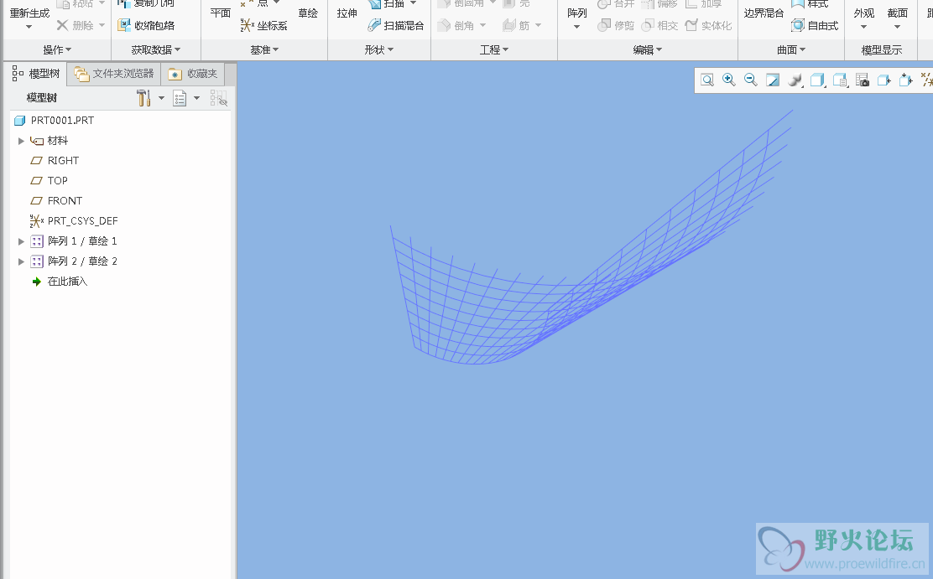Expand the 材料 tree node
This screenshot has width=933, height=579.
(21, 141)
